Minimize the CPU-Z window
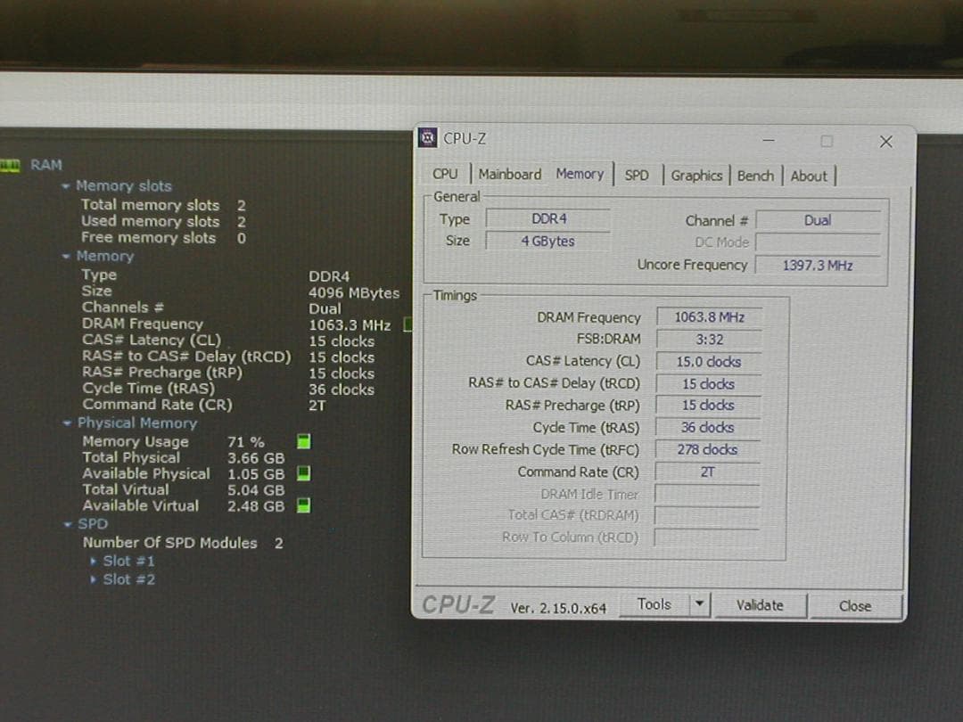Image resolution: width=963 pixels, height=722 pixels. (x=769, y=141)
